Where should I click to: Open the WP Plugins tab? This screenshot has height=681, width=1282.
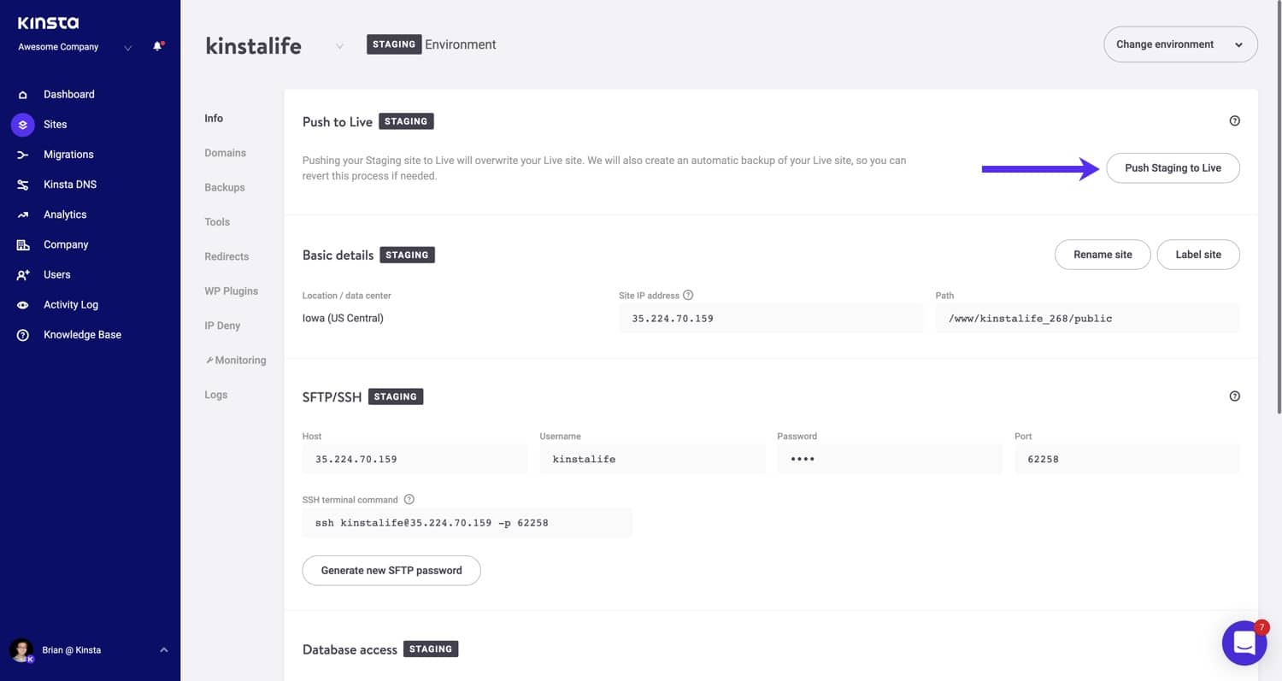[231, 291]
